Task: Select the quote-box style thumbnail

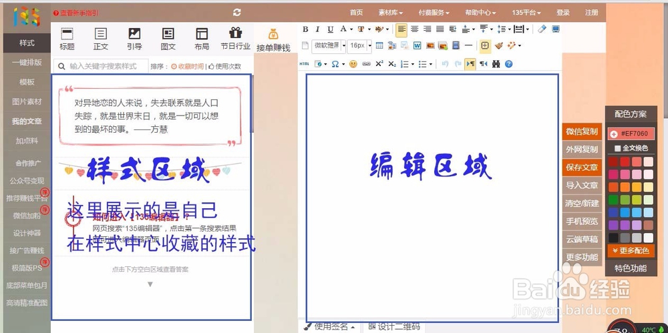Action: pyautogui.click(x=150, y=116)
